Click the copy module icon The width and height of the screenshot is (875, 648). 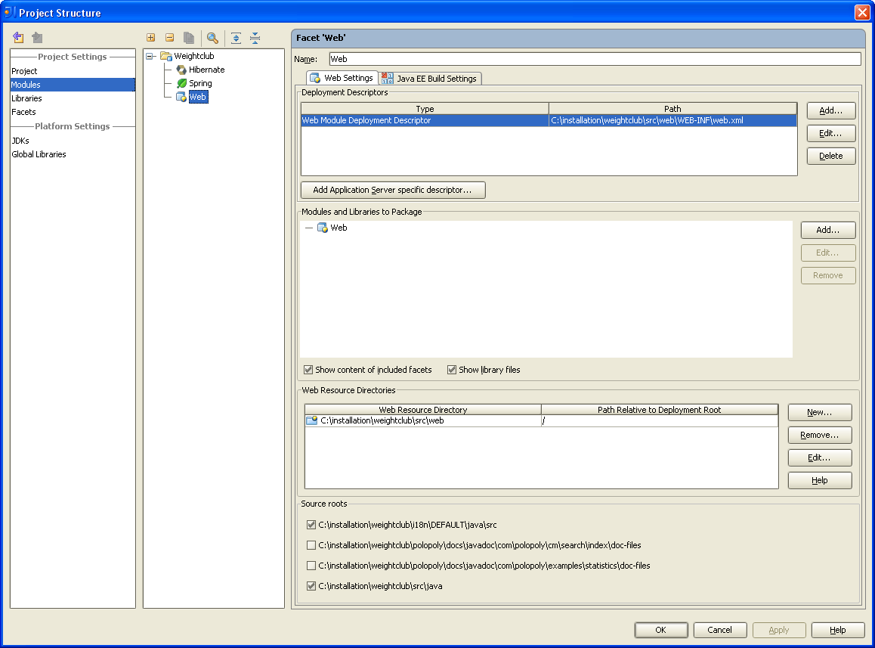tap(189, 37)
